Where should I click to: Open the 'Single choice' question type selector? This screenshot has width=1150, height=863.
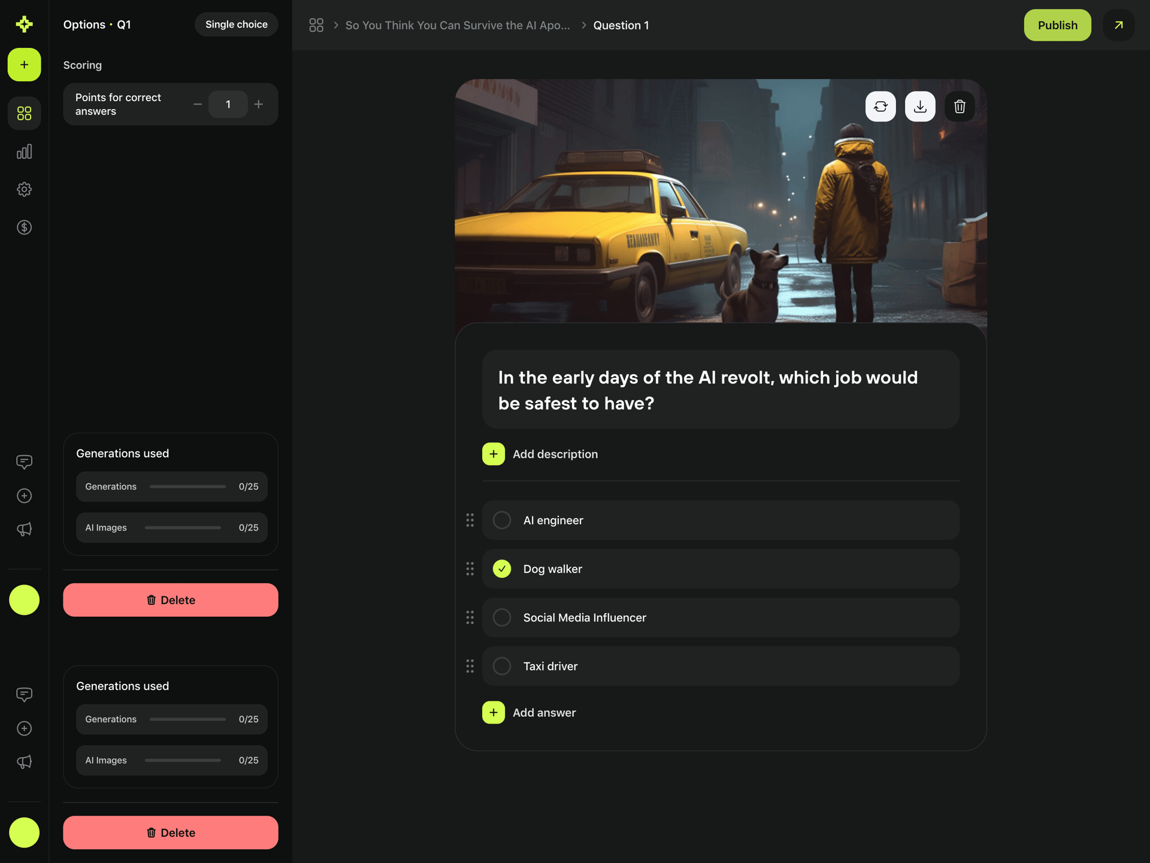point(236,24)
